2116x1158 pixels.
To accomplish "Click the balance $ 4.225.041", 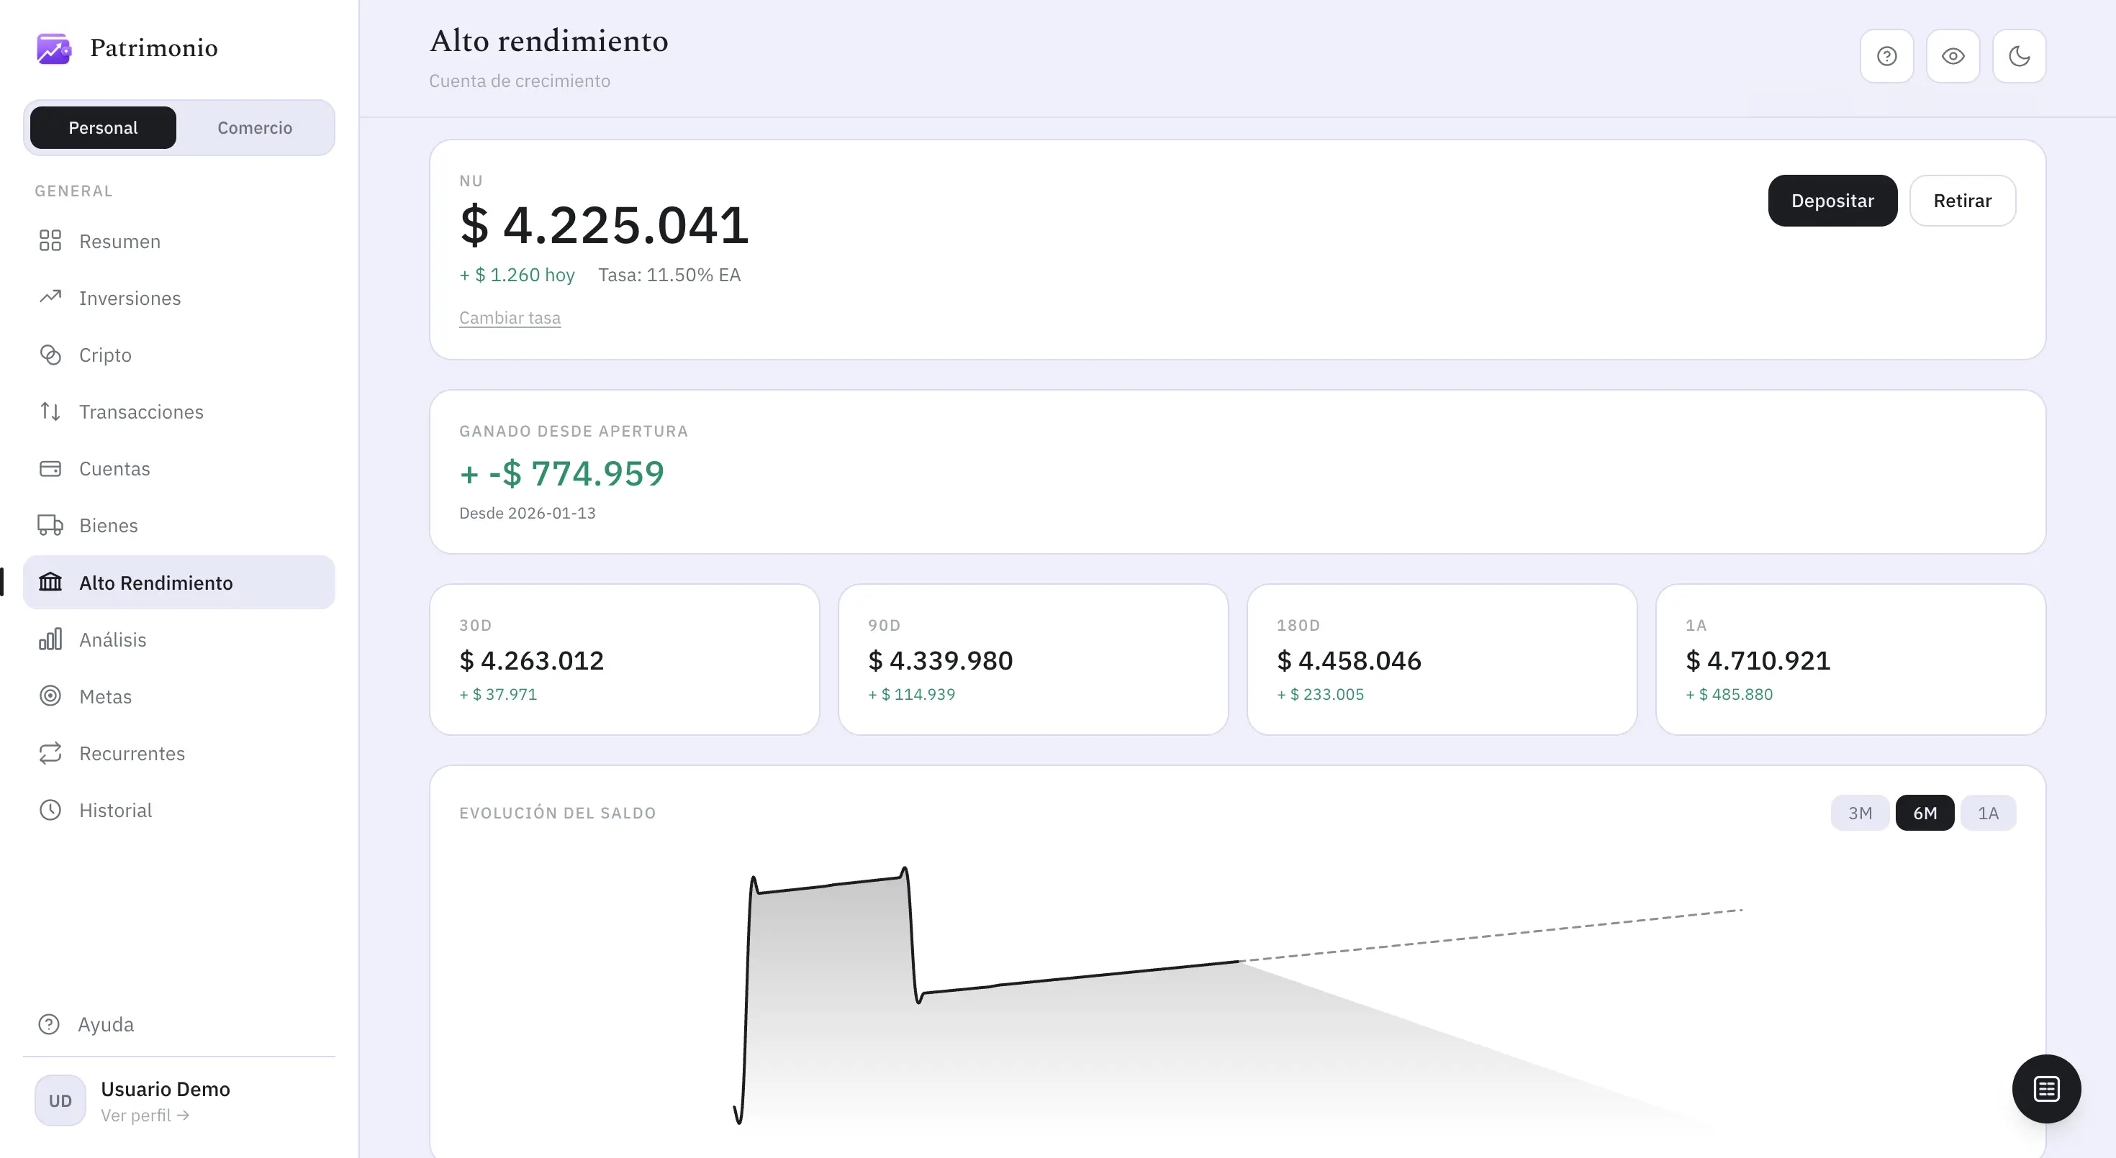I will click(605, 225).
